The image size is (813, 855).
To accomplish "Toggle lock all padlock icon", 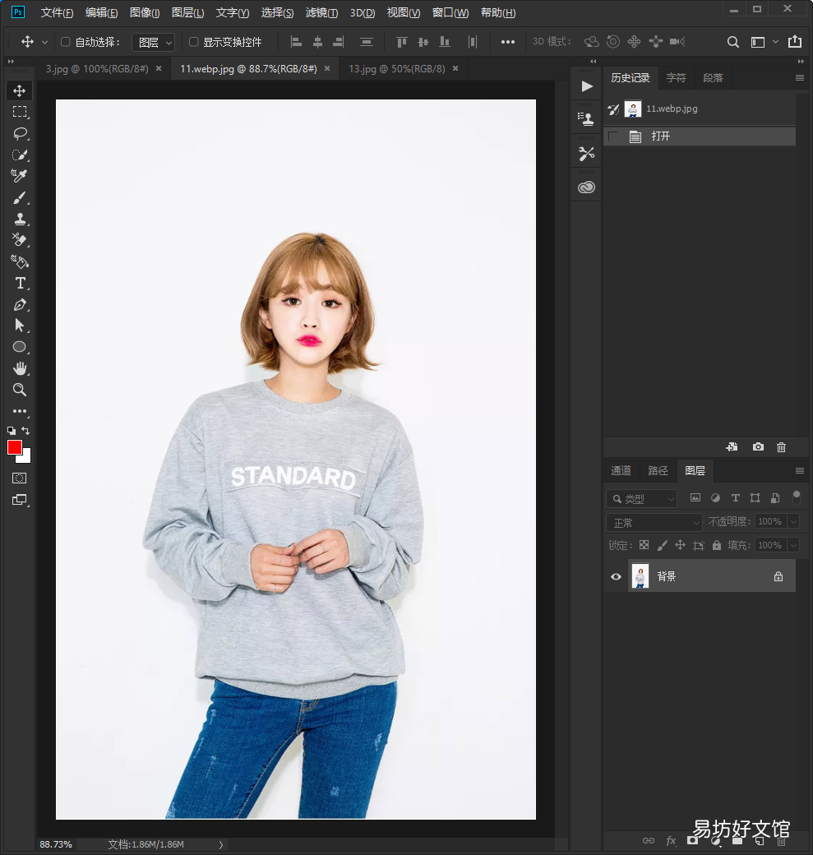I will coord(717,545).
